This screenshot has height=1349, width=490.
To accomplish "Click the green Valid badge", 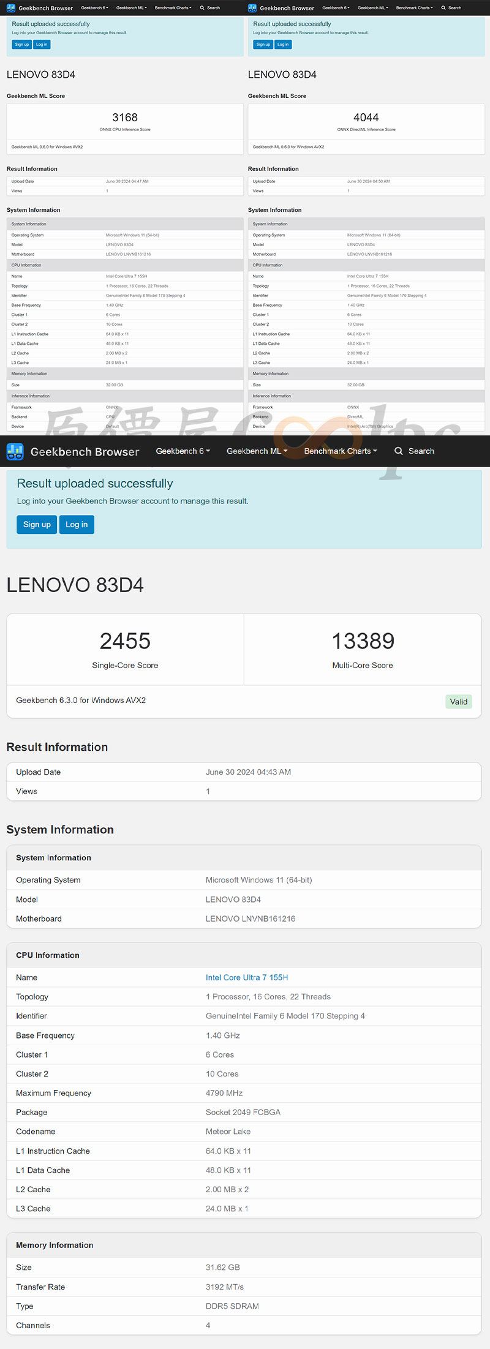I will (459, 702).
